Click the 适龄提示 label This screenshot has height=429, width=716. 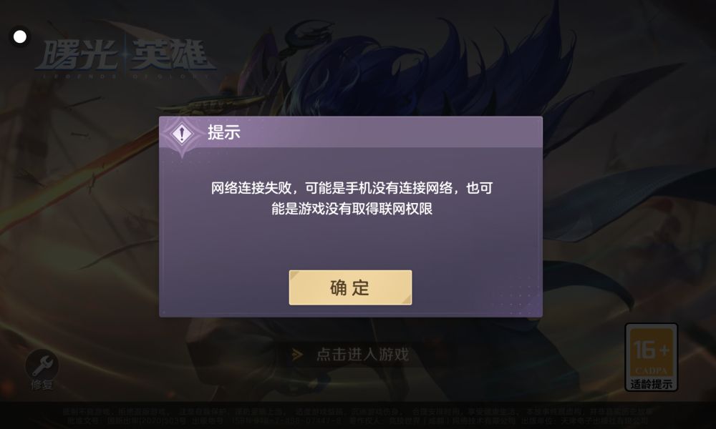pos(651,385)
